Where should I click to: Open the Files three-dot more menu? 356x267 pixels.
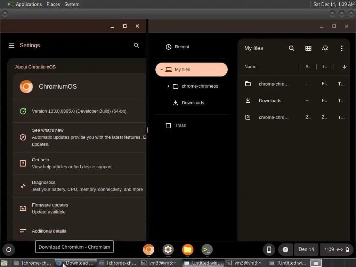pyautogui.click(x=341, y=48)
